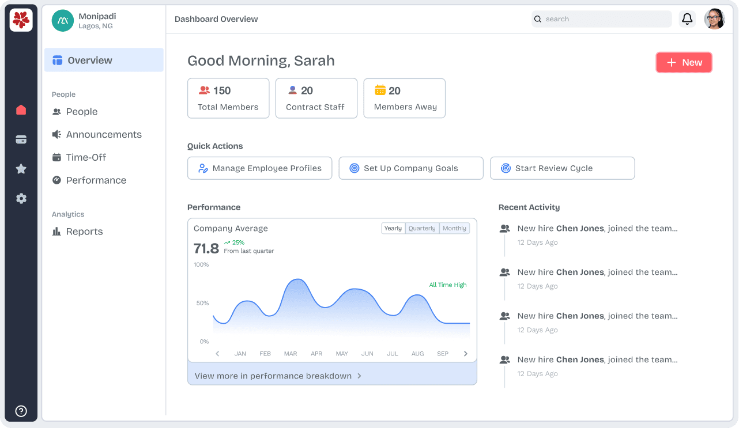Open the Total Members card
The width and height of the screenshot is (739, 428).
click(228, 99)
